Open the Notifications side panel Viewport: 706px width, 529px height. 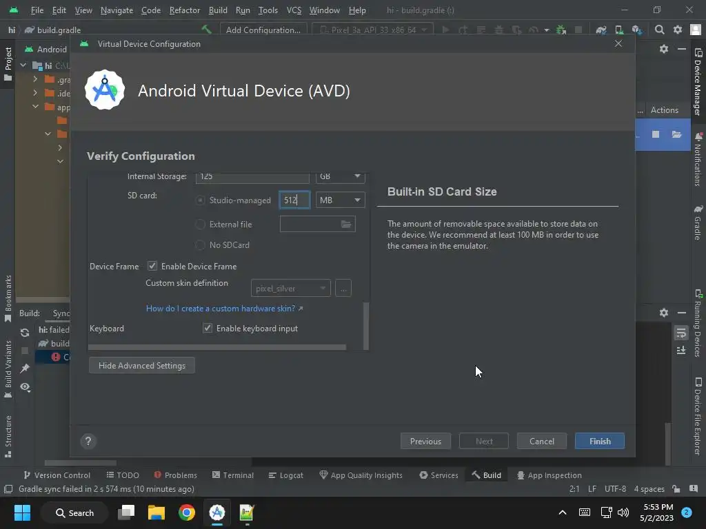698,159
